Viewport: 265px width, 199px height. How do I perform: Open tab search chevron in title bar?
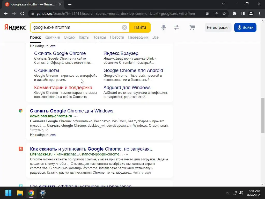click(x=223, y=4)
